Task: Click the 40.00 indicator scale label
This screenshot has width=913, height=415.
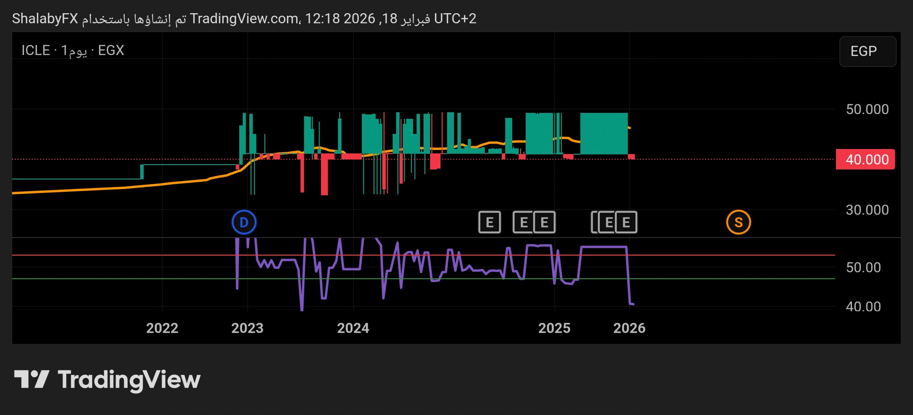Action: tap(863, 307)
